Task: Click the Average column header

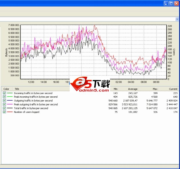Action: point(133,89)
